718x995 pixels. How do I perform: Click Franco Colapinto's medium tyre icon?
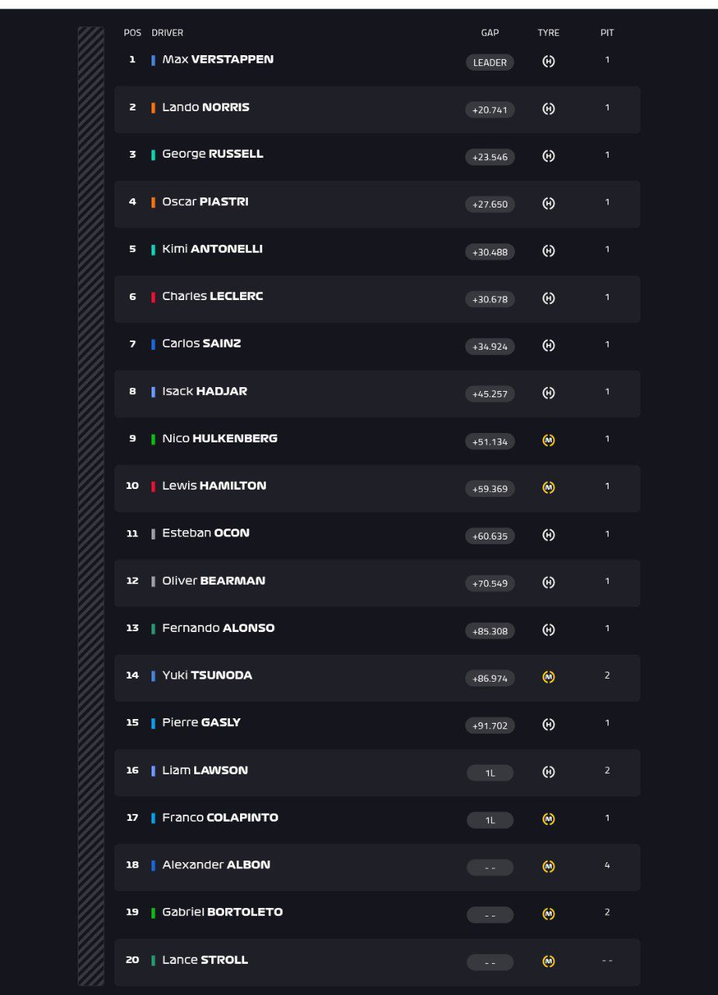[x=549, y=819]
